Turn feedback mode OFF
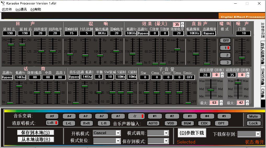266x148 pixels. tap(225, 40)
